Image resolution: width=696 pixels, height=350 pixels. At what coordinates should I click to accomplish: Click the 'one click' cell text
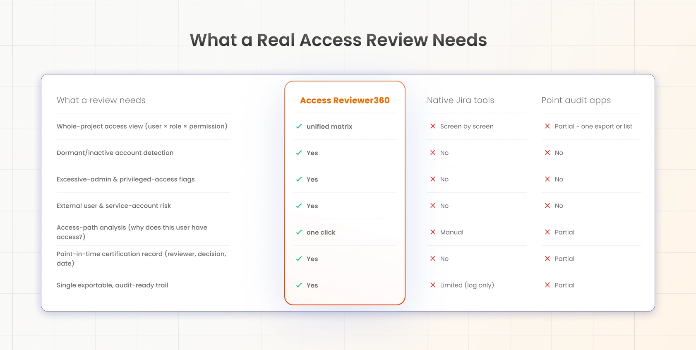(x=321, y=232)
